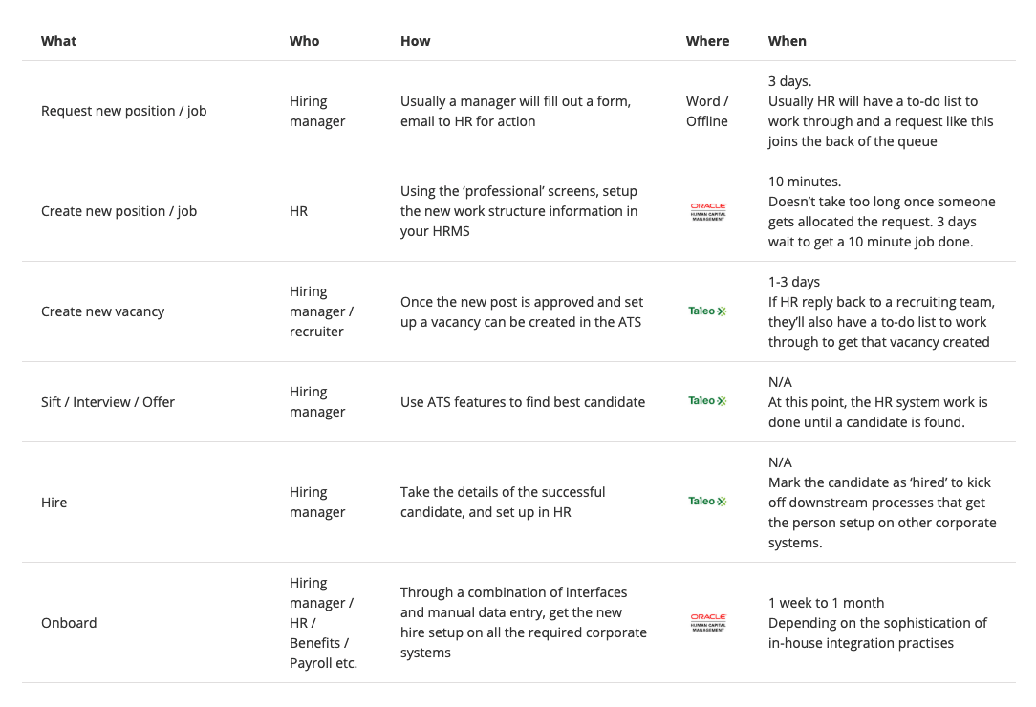Click the Taleo logo in Sift / Interview / Offer row

[x=707, y=401]
